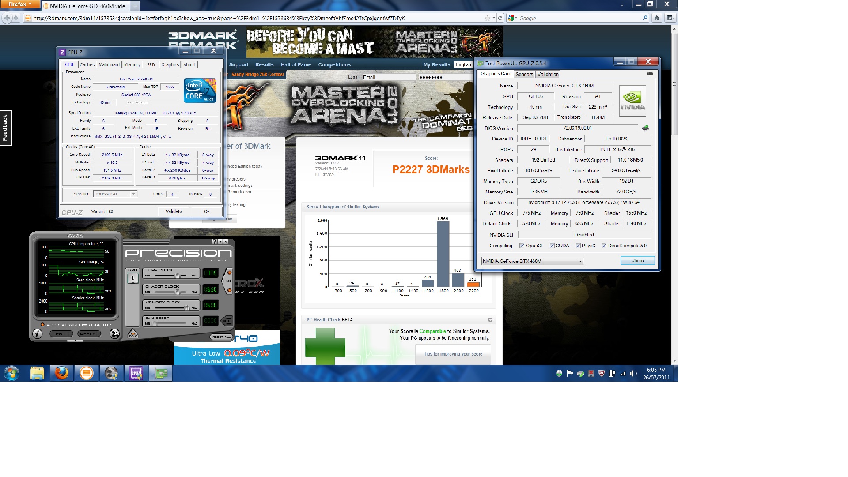Switch to the Caches tab in CPU-Z

pos(87,65)
